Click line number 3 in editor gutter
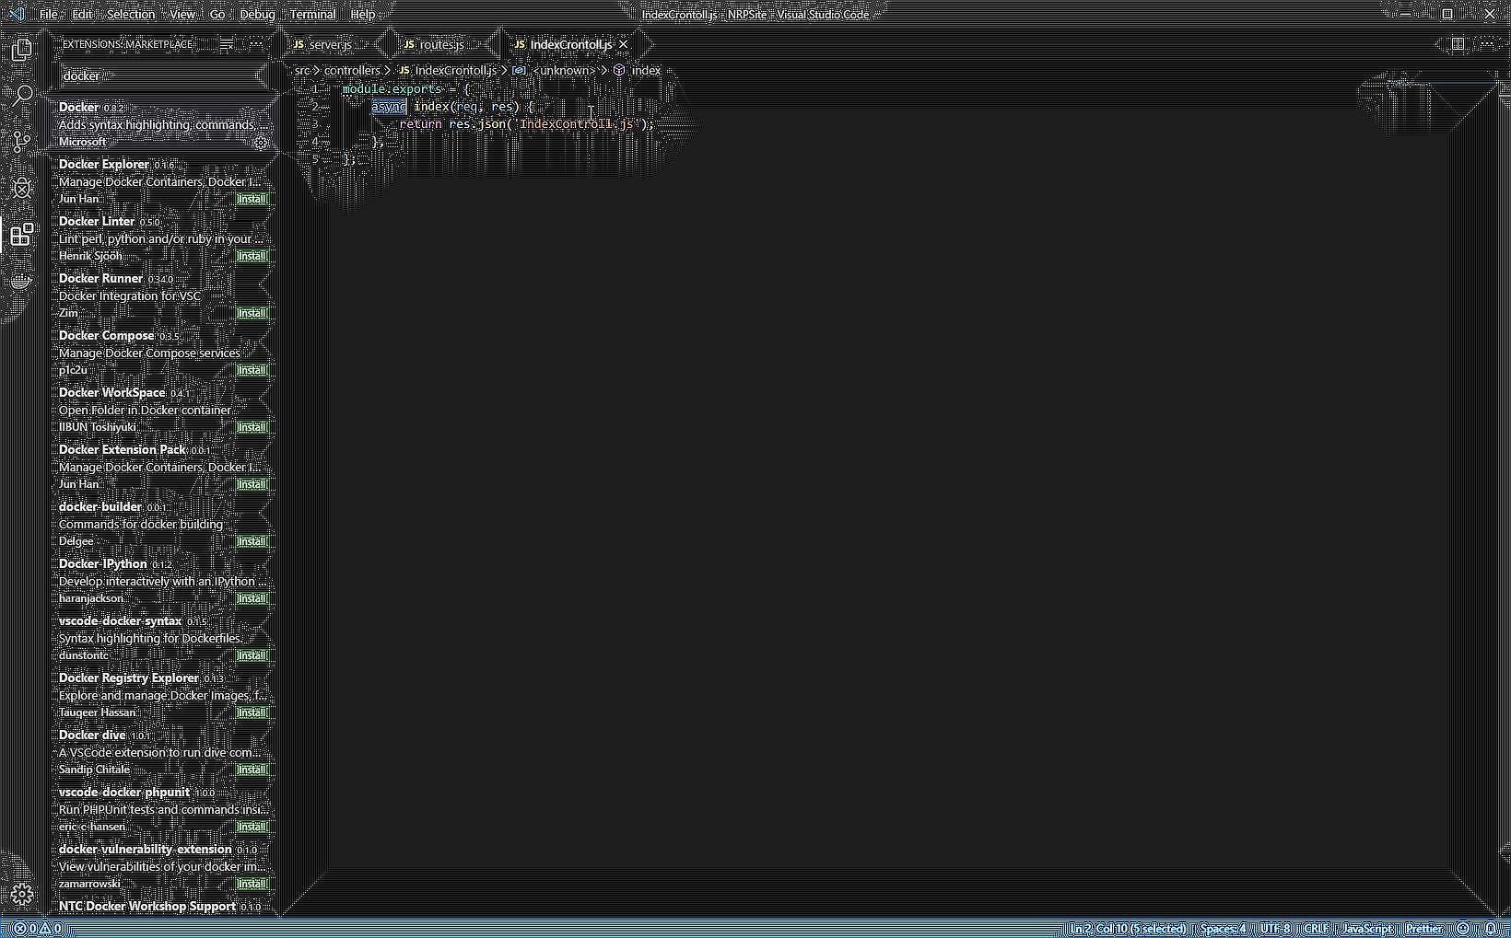Image resolution: width=1511 pixels, height=938 pixels. [315, 124]
